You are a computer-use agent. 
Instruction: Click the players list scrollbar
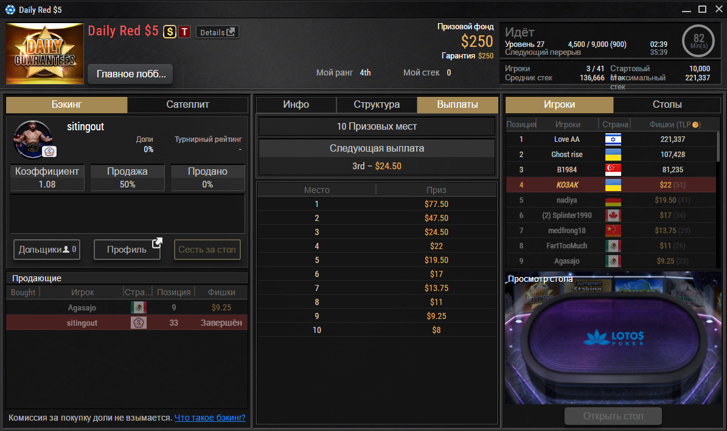click(718, 146)
